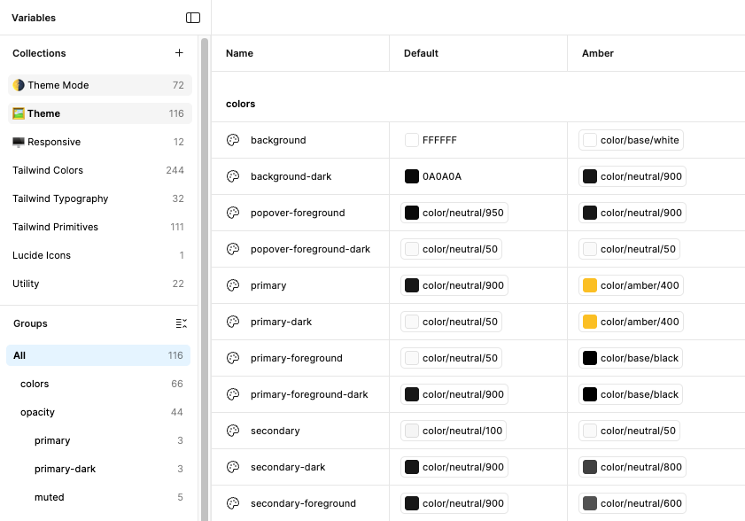The image size is (745, 521).
Task: Select the opacity group
Action: pyautogui.click(x=37, y=412)
